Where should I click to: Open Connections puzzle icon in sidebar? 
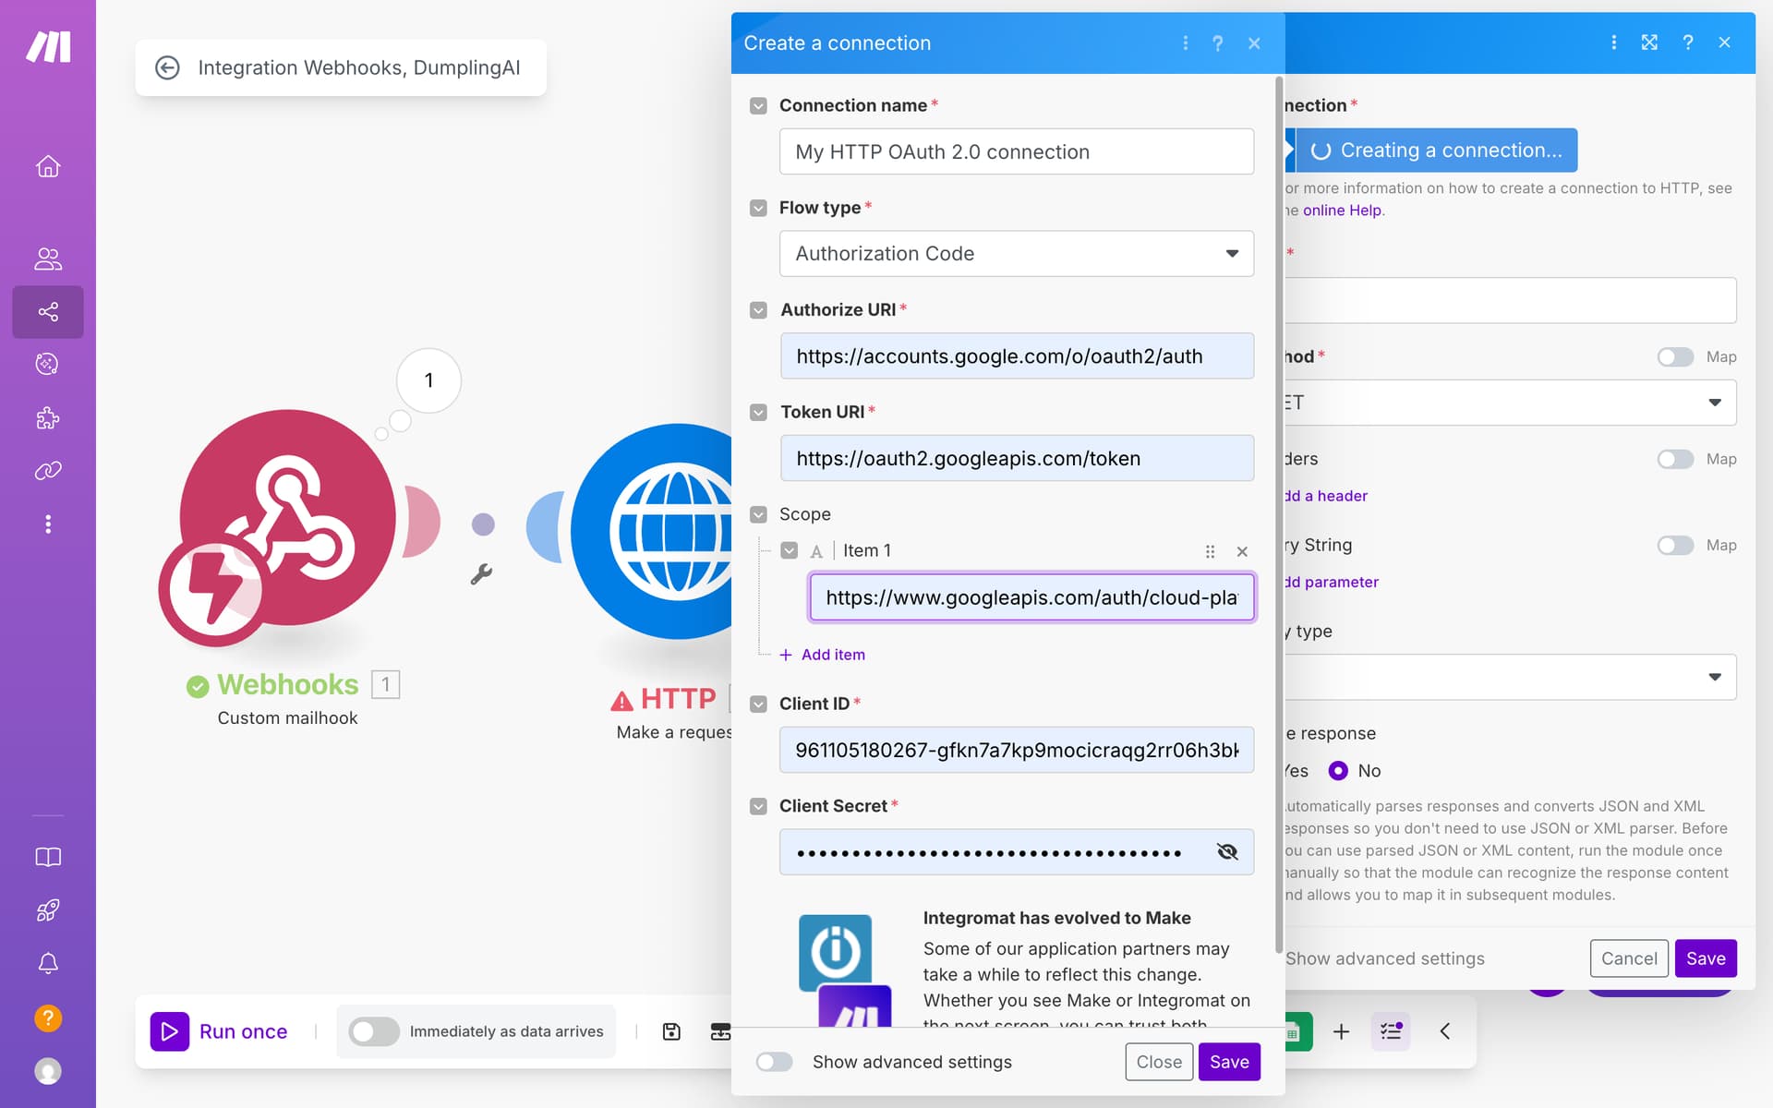pos(48,418)
